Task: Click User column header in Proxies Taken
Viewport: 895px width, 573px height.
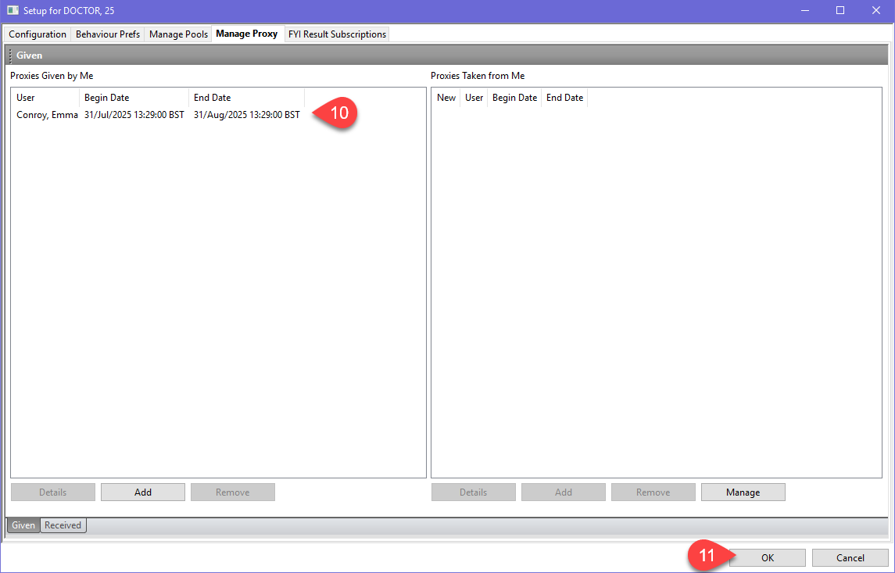Action: pyautogui.click(x=474, y=98)
